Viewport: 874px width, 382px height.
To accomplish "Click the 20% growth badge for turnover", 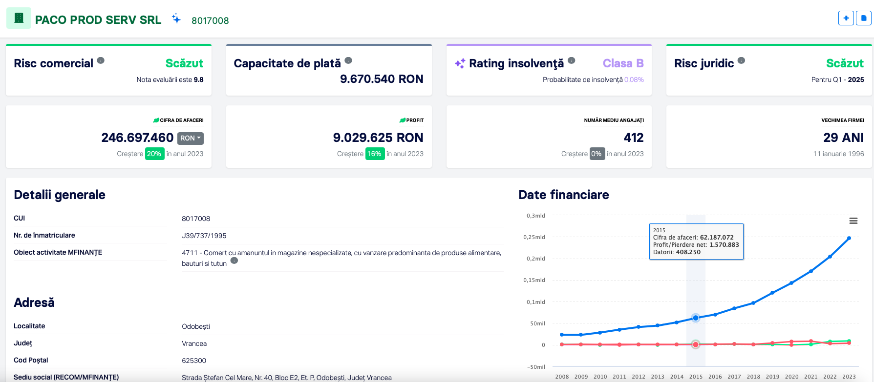I will pos(154,154).
